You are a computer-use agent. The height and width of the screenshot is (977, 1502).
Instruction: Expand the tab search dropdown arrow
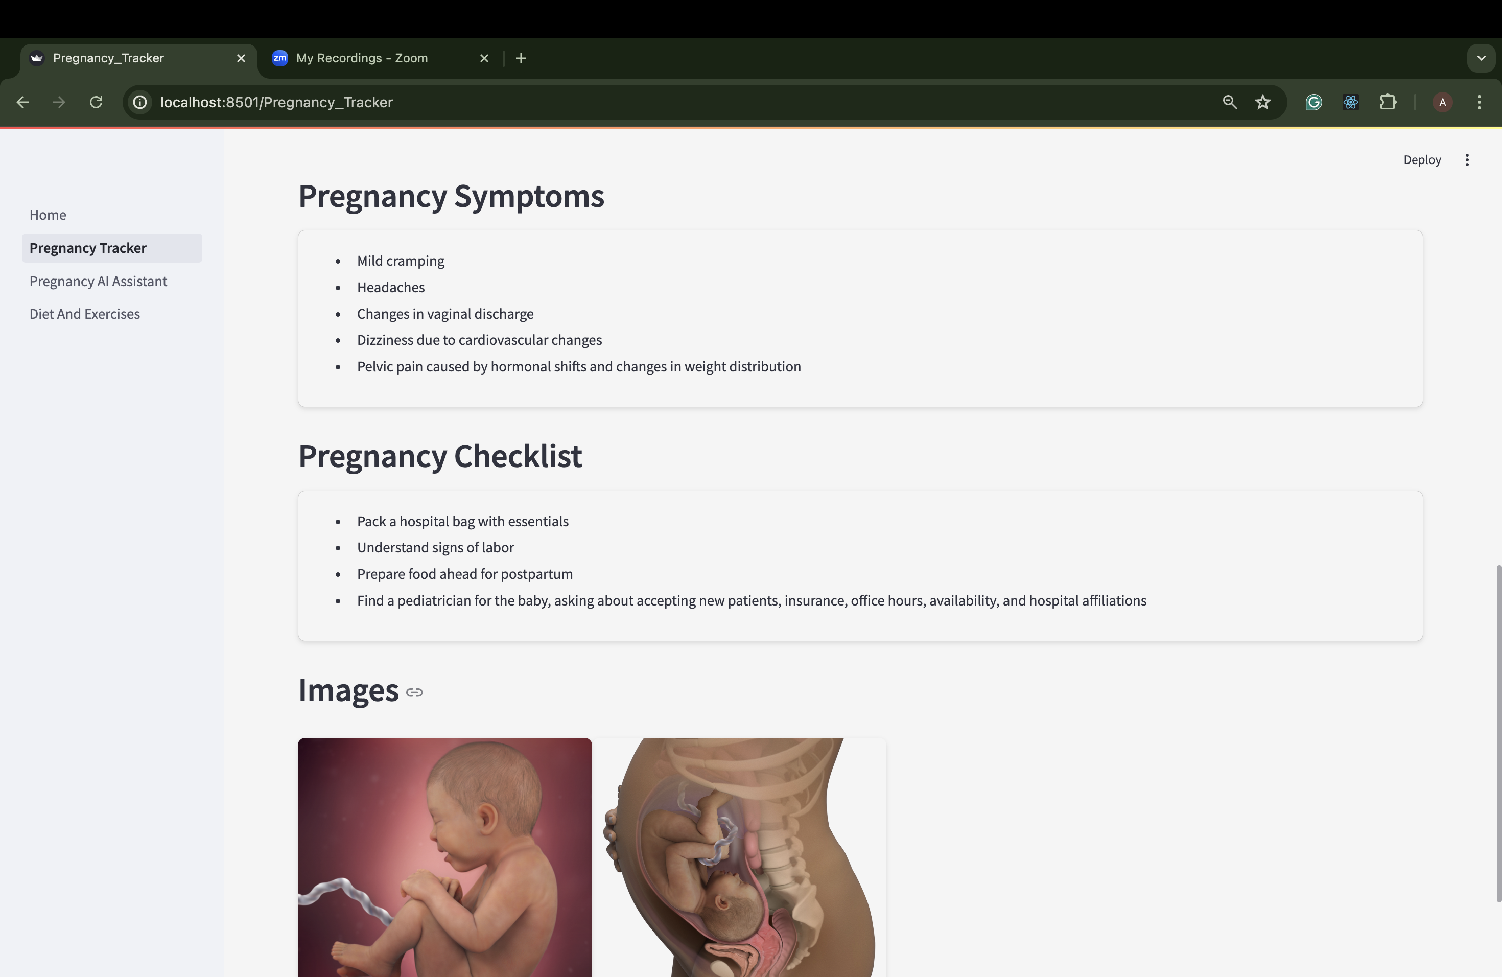(1481, 58)
